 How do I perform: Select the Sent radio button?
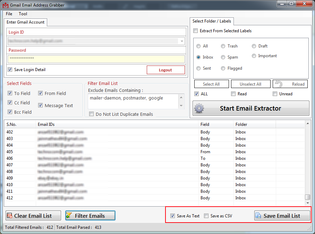[x=198, y=68]
